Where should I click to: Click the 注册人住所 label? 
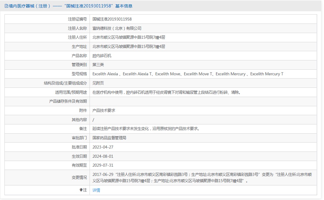point(77,37)
